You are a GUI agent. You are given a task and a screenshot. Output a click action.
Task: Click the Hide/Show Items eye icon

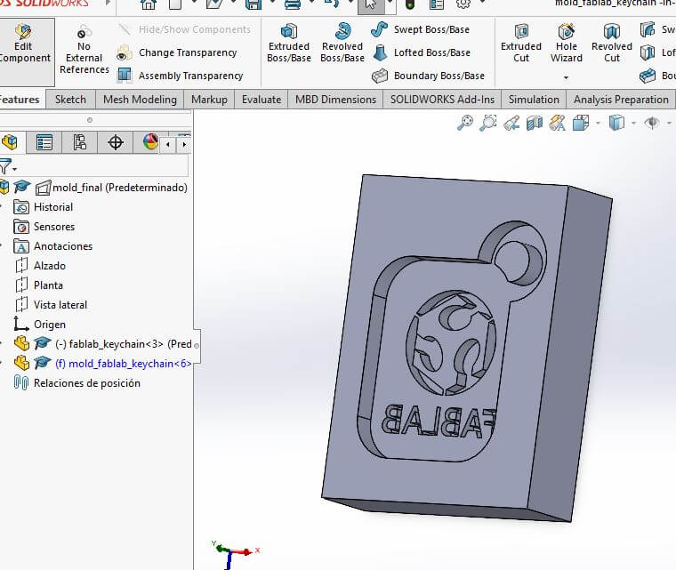[652, 123]
